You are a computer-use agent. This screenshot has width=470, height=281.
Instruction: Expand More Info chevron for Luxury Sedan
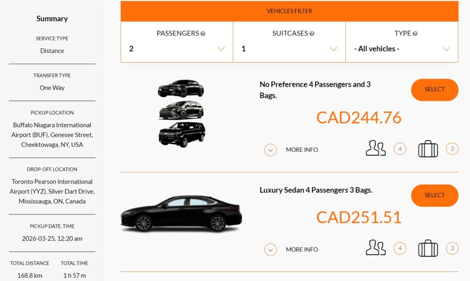[271, 249]
